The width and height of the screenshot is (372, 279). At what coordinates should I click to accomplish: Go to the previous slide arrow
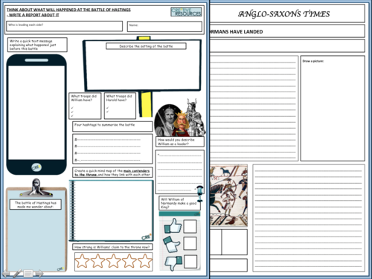pyautogui.click(x=6, y=273)
